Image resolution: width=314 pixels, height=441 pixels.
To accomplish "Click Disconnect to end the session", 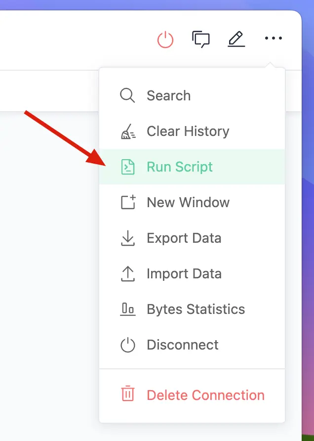I will tap(182, 345).
